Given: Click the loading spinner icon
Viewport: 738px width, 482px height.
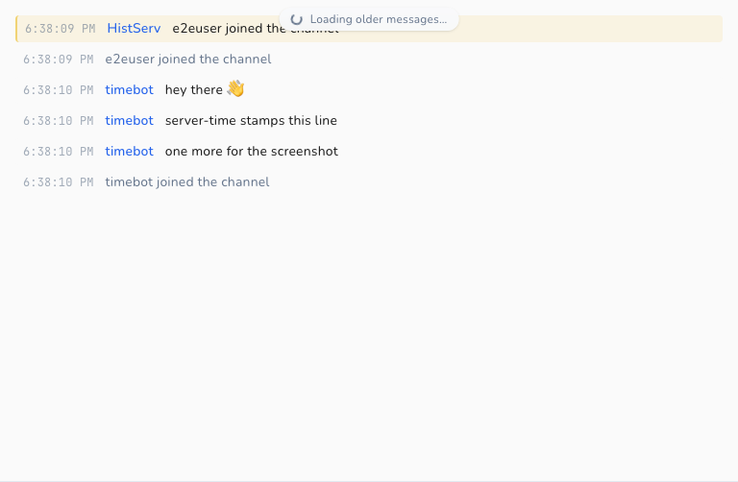Looking at the screenshot, I should tap(297, 19).
